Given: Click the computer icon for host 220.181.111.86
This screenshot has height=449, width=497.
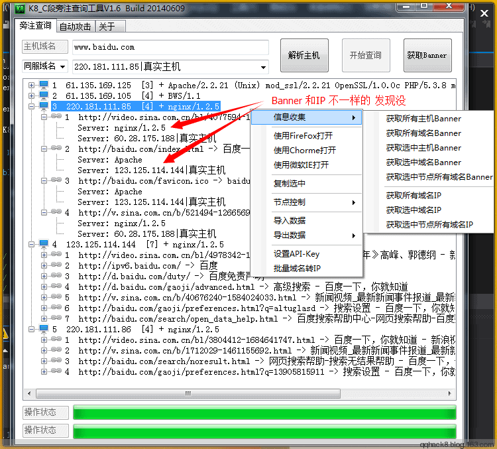Looking at the screenshot, I should [x=44, y=329].
